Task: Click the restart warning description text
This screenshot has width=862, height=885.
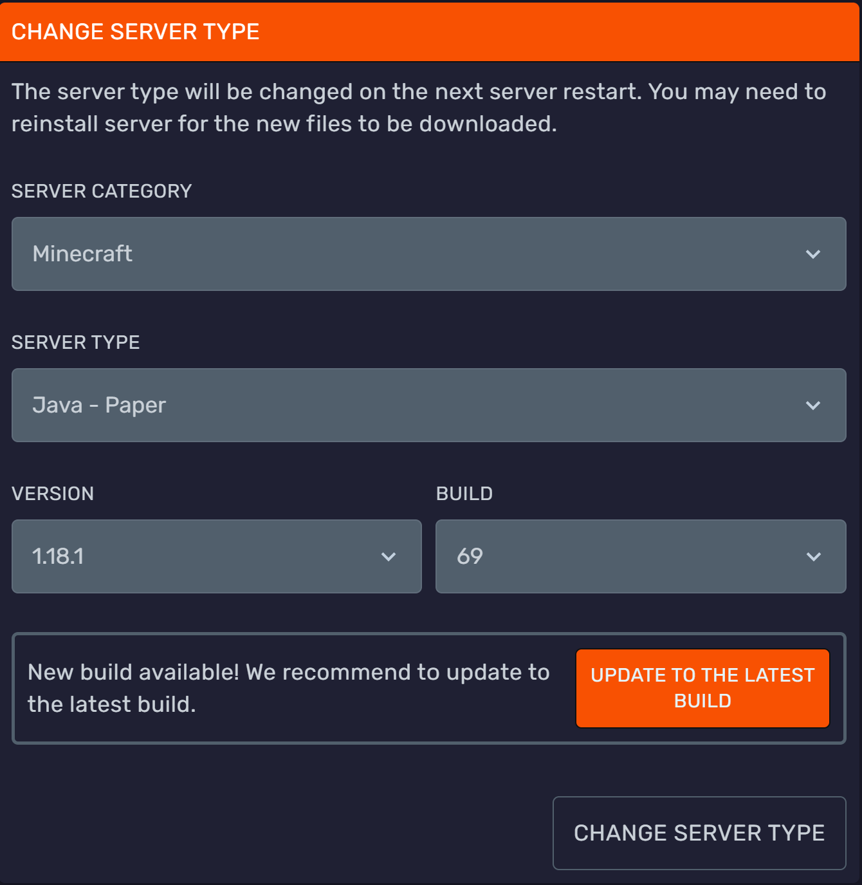Action: 418,107
